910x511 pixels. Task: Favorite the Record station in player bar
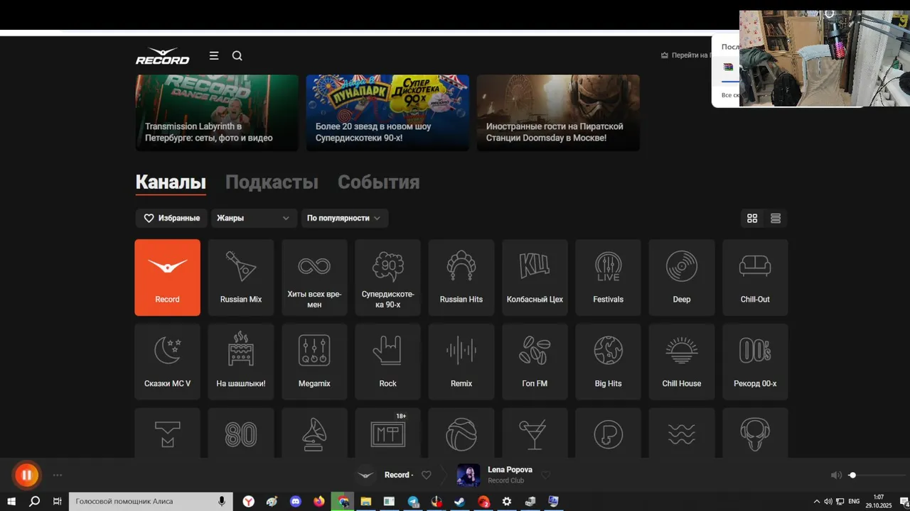click(427, 476)
